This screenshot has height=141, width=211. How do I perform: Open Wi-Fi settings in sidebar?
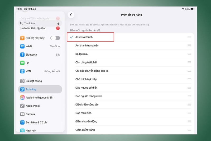(x=40, y=46)
